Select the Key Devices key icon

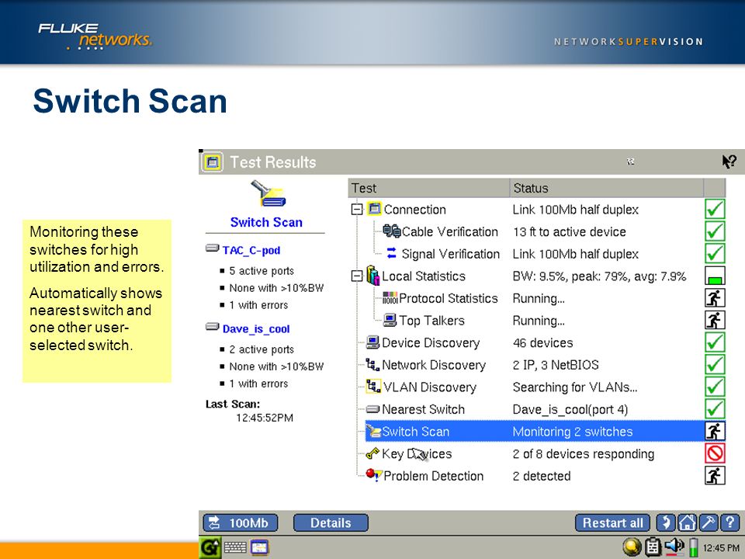coord(372,453)
